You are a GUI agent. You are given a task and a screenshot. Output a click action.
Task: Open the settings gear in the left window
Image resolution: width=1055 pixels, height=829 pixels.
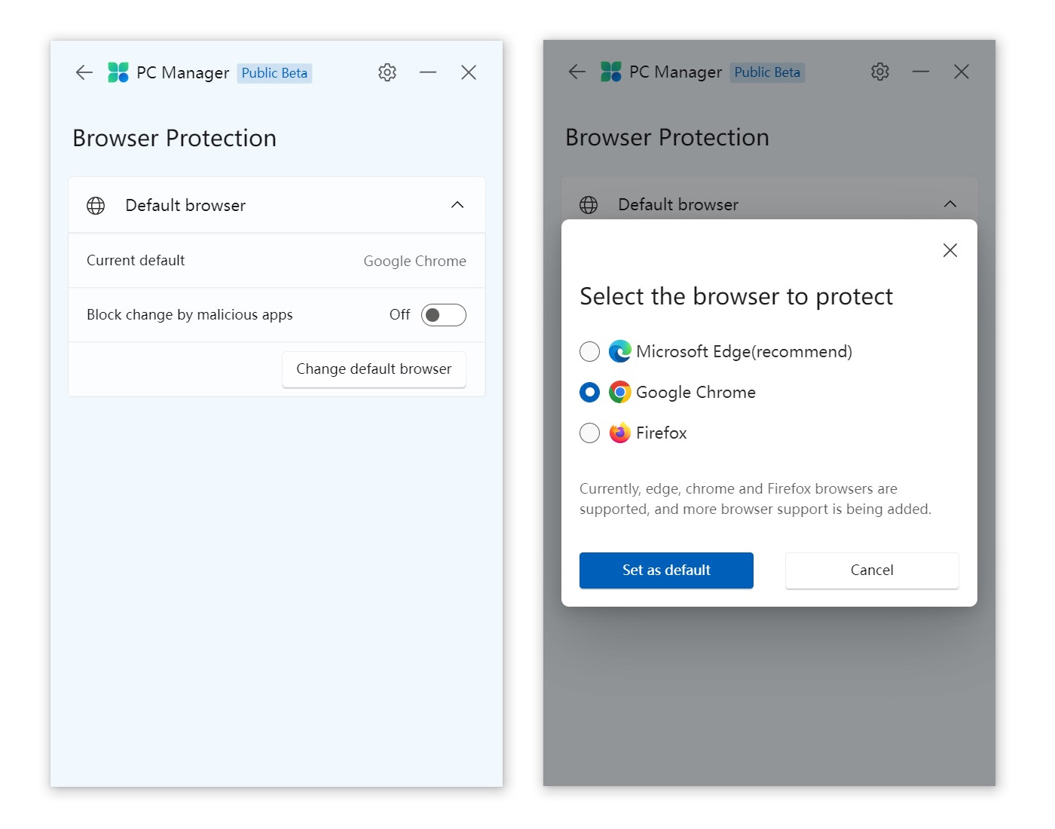pos(387,72)
